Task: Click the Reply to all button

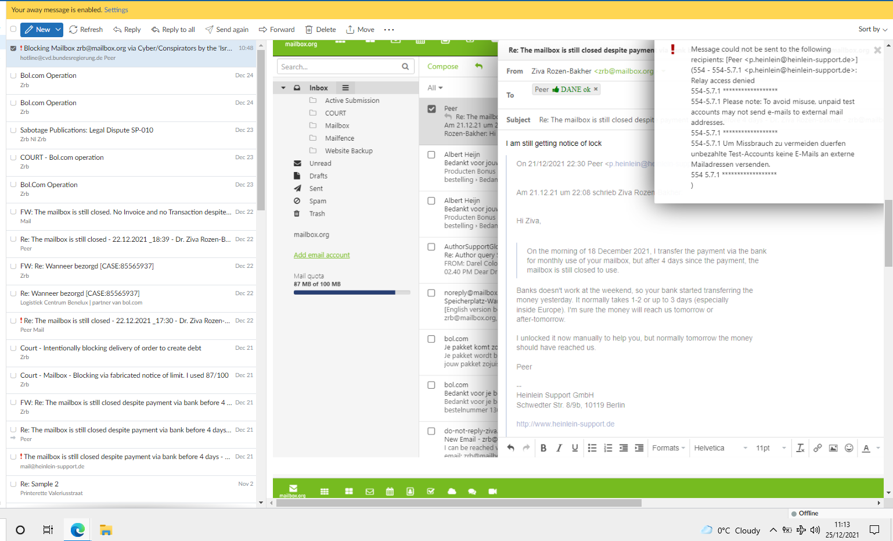Action: 173,30
